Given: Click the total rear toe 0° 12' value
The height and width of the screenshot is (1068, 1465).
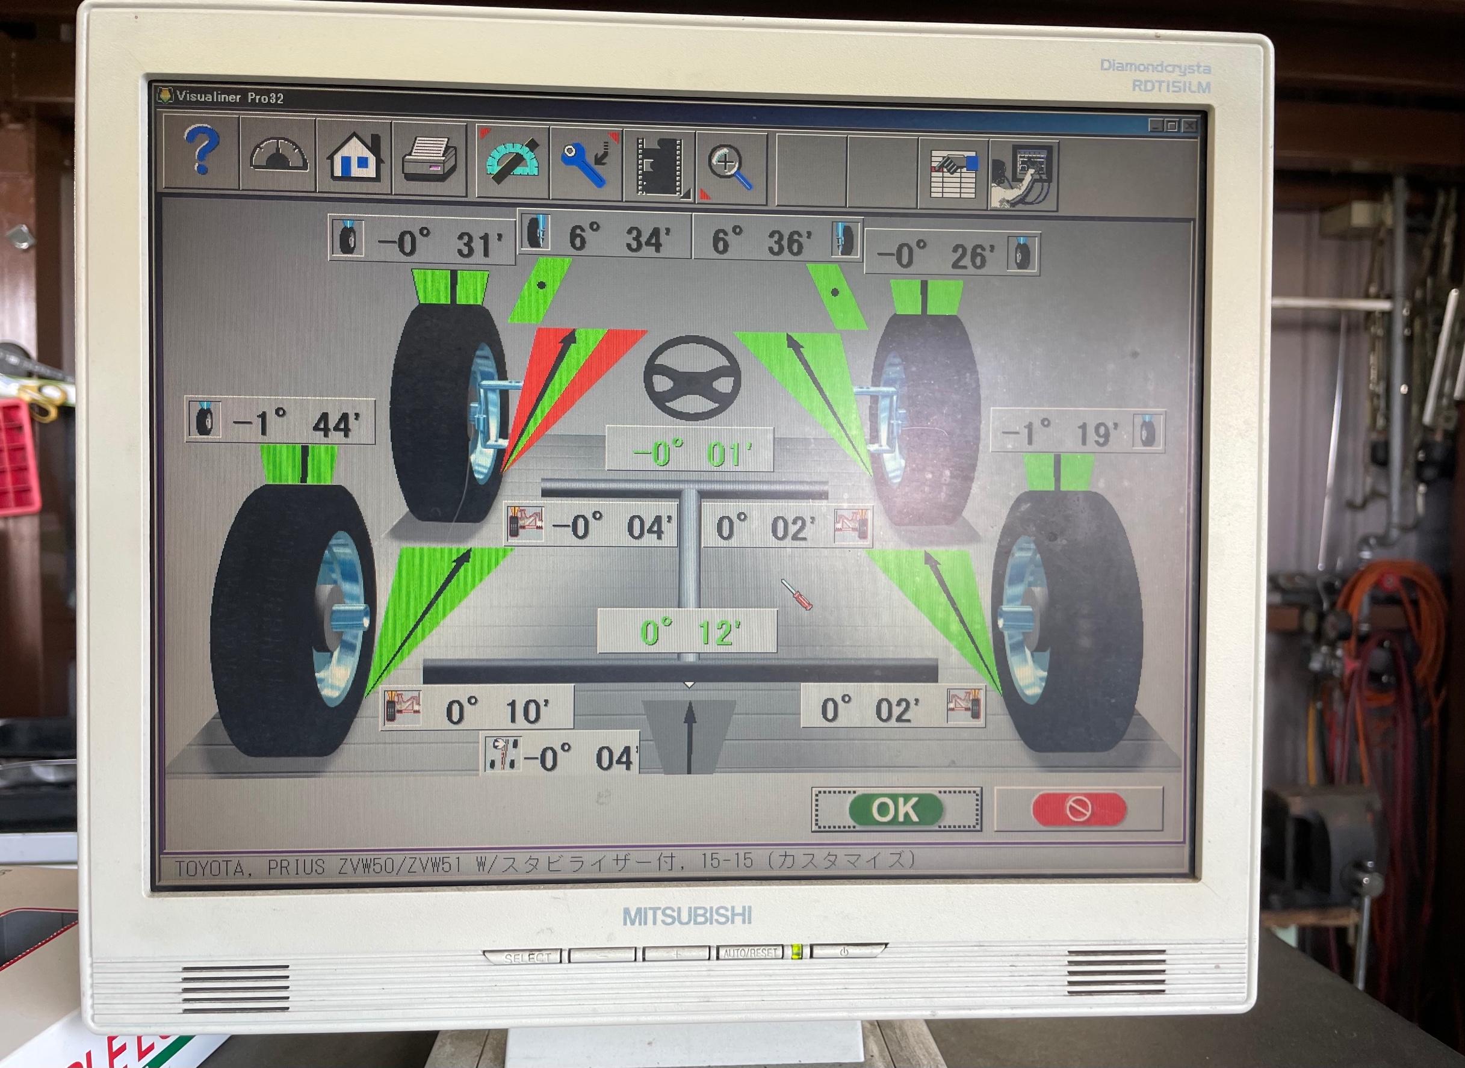Looking at the screenshot, I should [x=687, y=631].
